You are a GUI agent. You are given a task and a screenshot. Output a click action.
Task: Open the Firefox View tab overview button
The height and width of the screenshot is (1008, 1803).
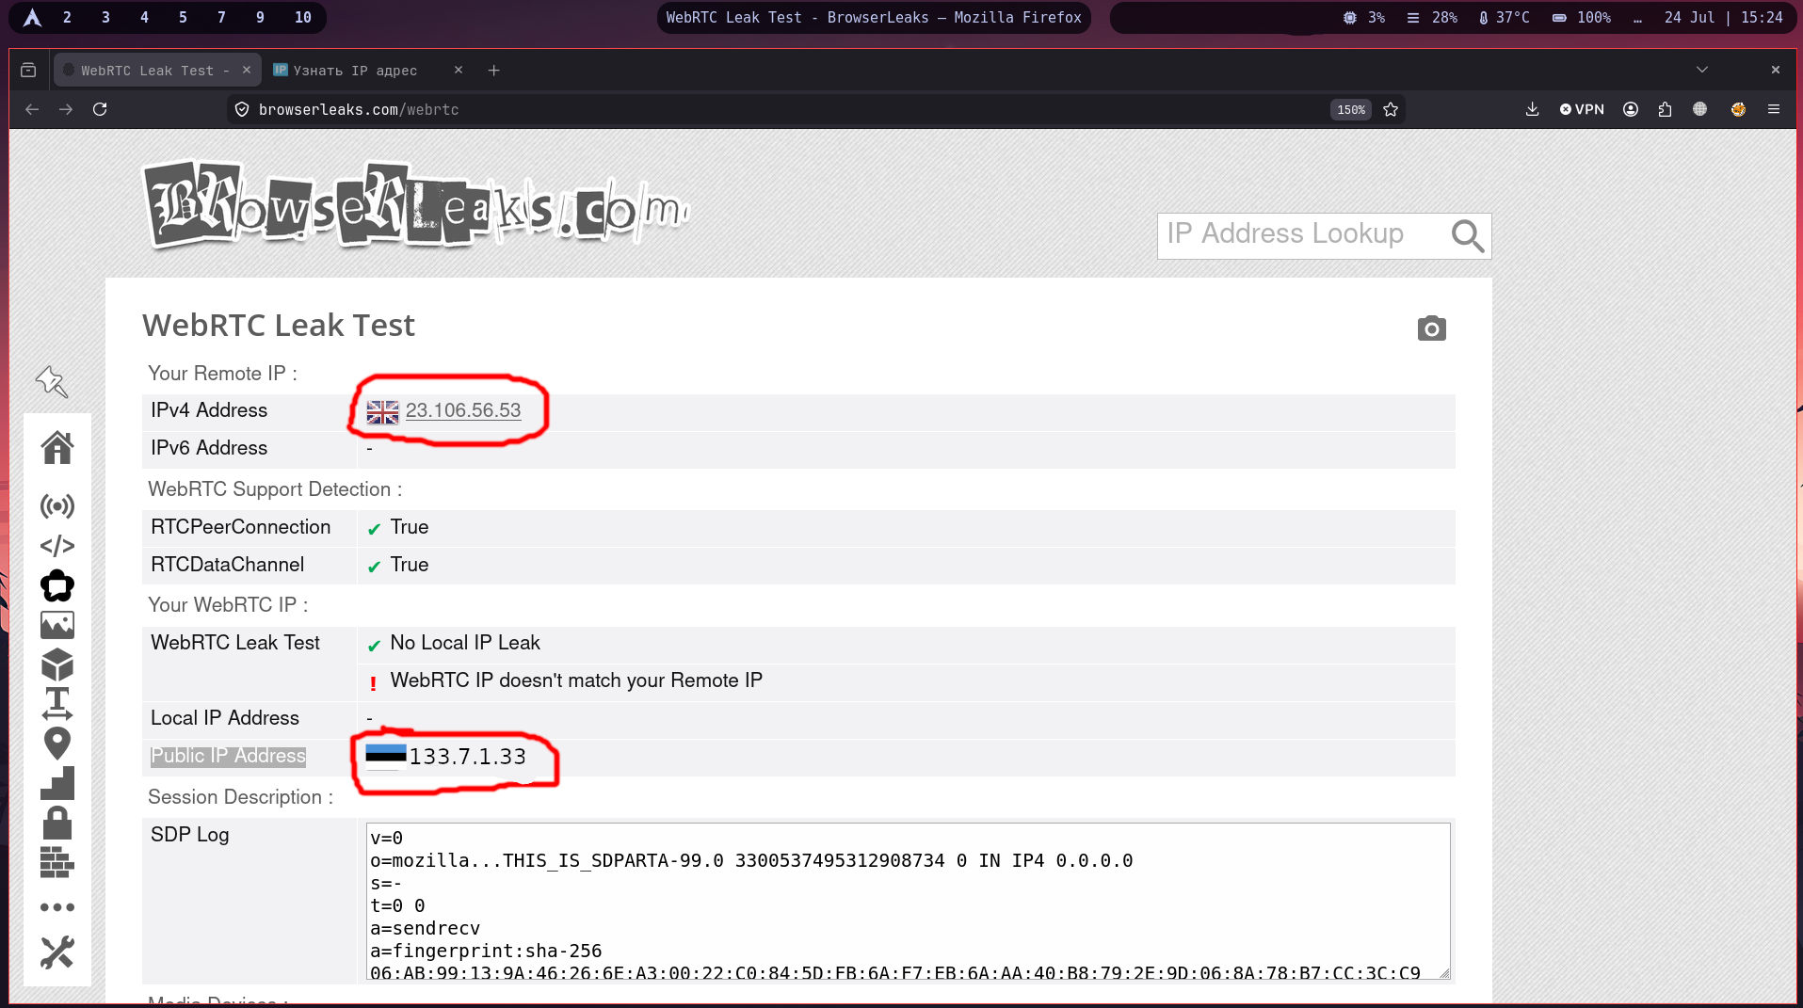coord(28,71)
